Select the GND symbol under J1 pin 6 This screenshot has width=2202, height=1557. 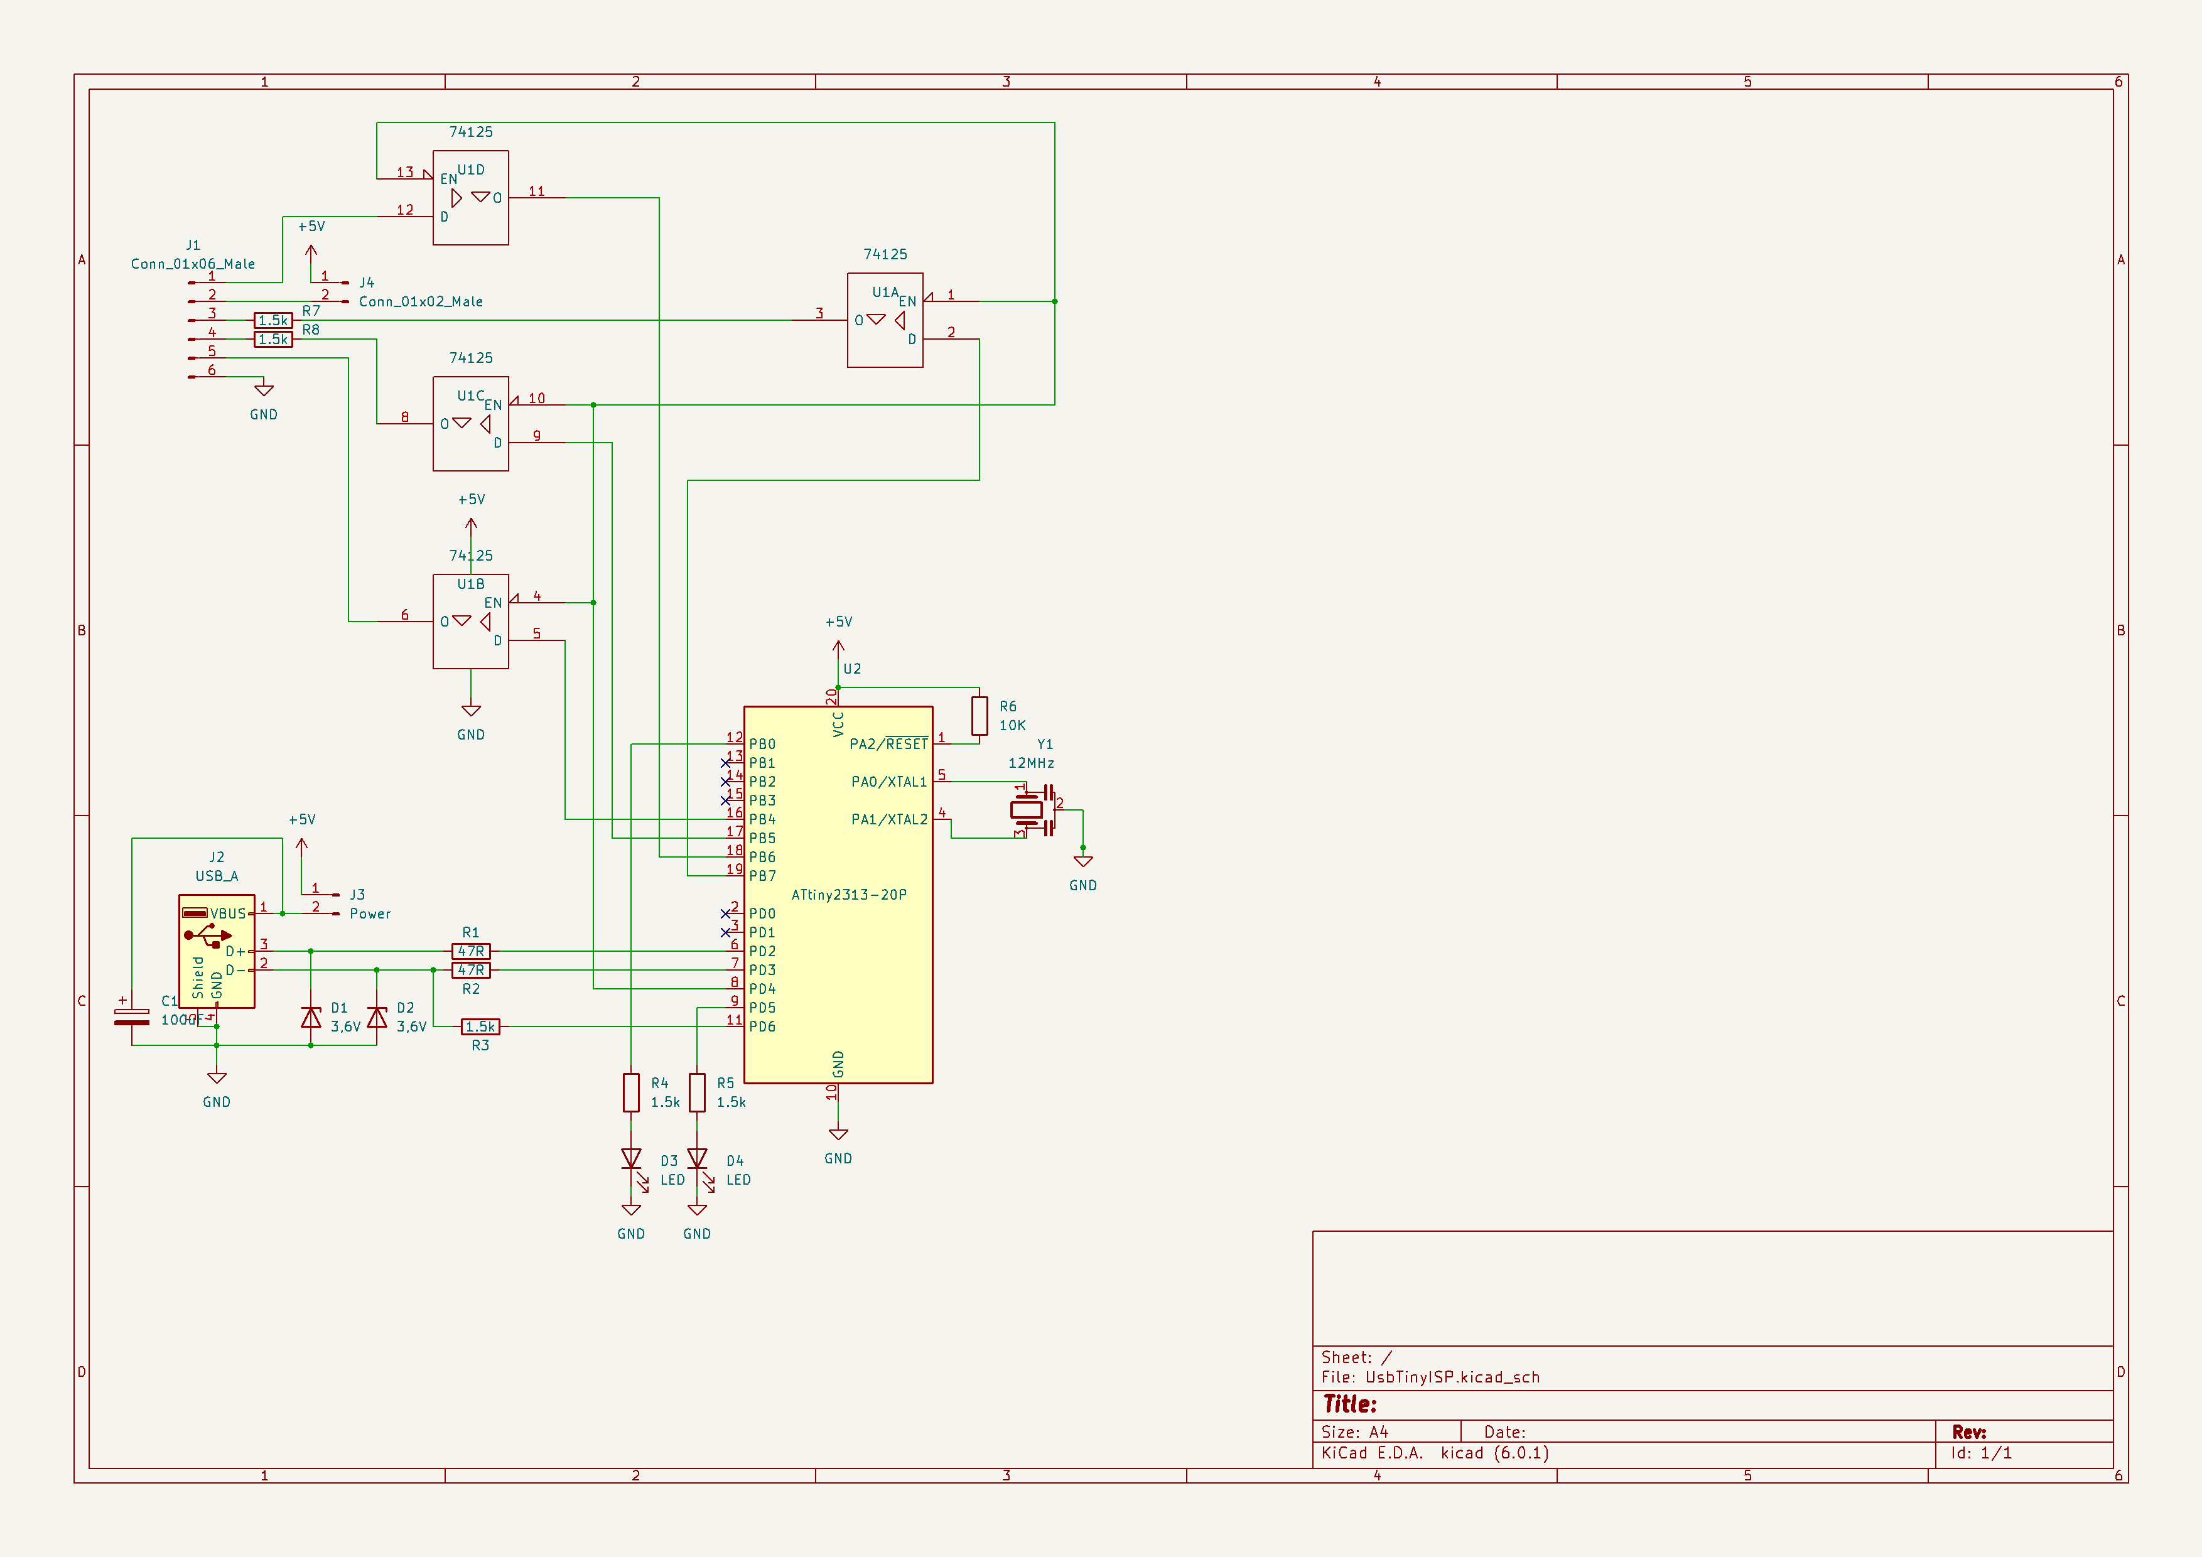point(264,391)
